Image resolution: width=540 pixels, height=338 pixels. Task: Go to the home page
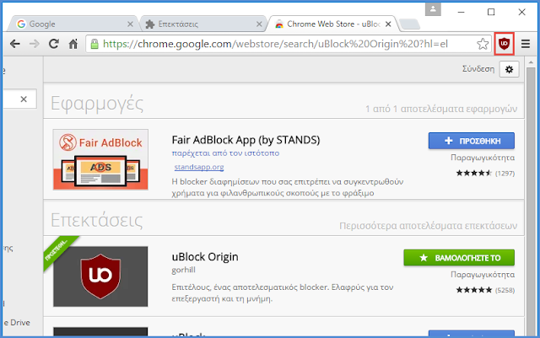[x=73, y=44]
